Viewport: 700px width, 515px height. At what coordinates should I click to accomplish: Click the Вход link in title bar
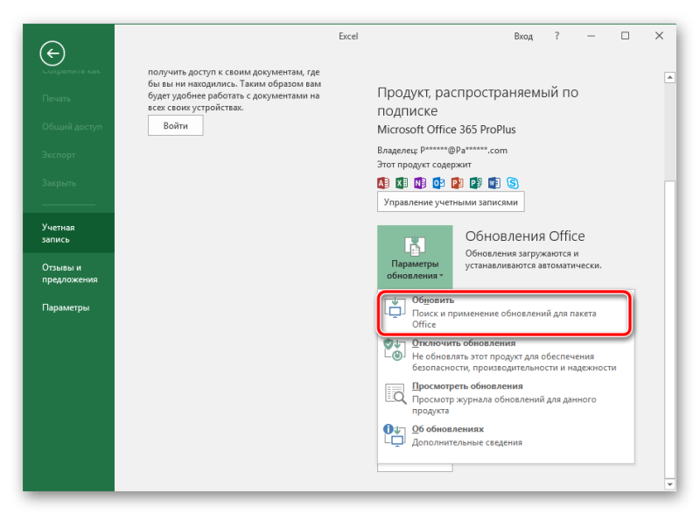pos(523,36)
